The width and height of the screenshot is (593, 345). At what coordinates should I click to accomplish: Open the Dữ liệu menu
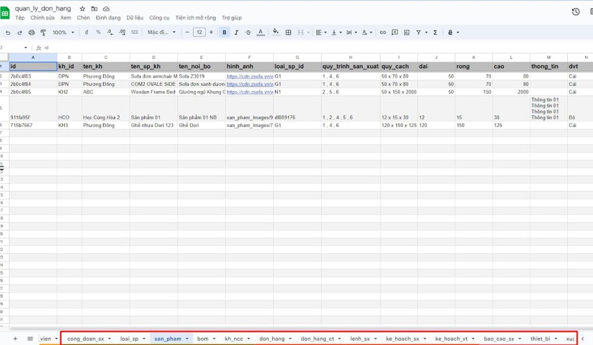click(x=135, y=17)
